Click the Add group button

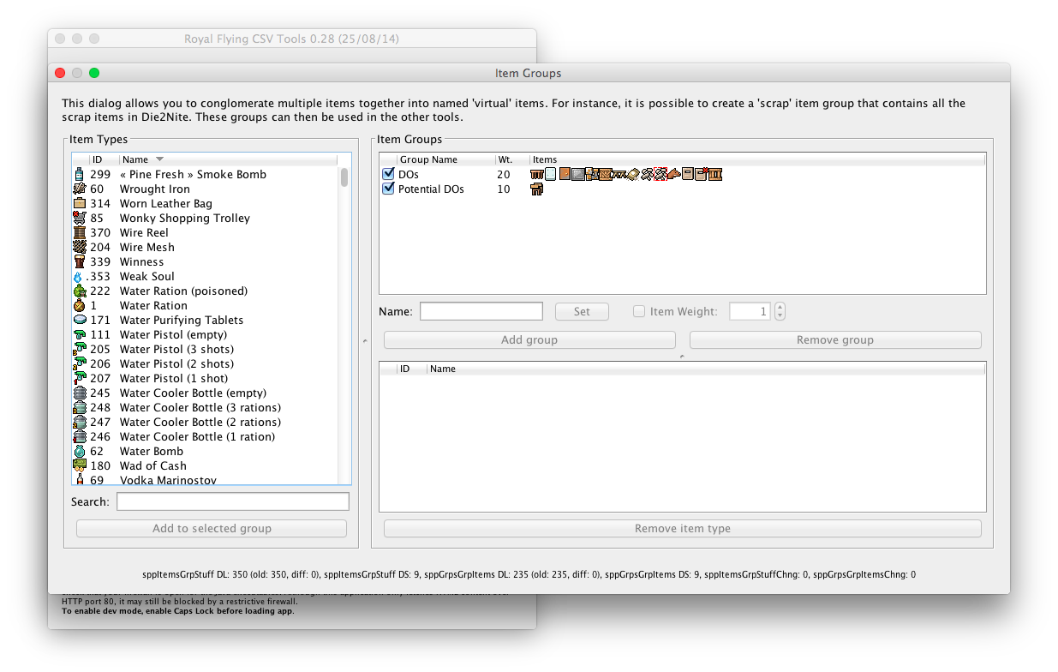(529, 340)
